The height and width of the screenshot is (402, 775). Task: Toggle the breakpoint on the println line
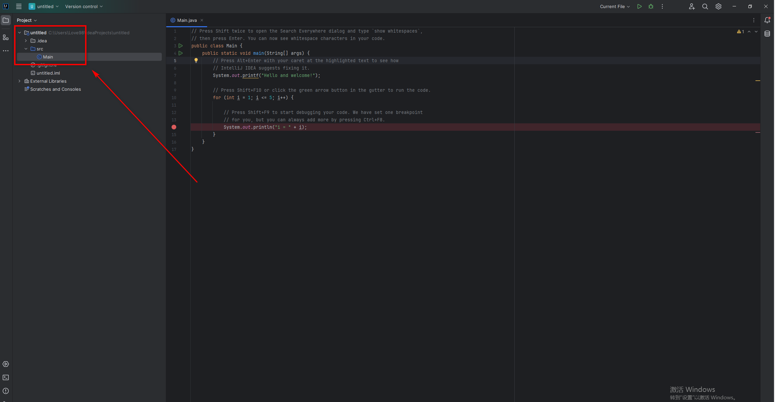click(x=174, y=127)
